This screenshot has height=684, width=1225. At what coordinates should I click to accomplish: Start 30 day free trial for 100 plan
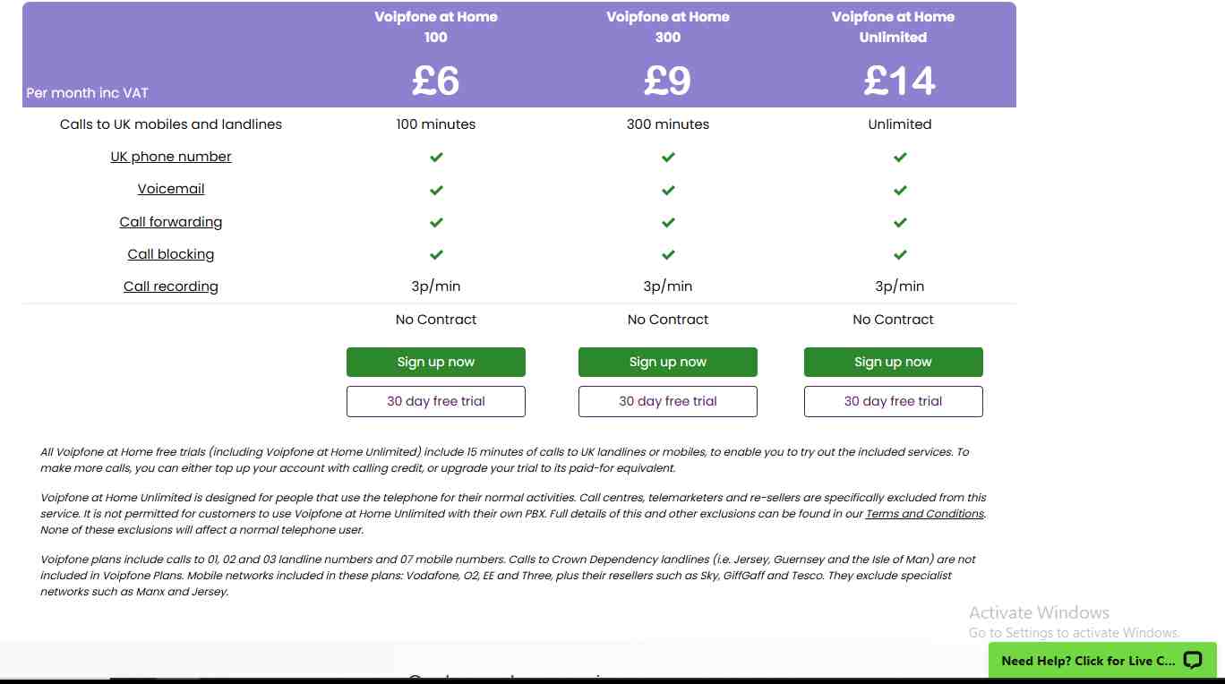(x=436, y=401)
